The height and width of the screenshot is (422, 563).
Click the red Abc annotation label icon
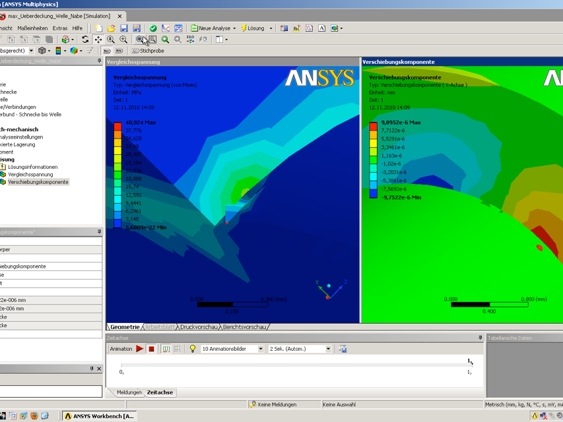296,28
